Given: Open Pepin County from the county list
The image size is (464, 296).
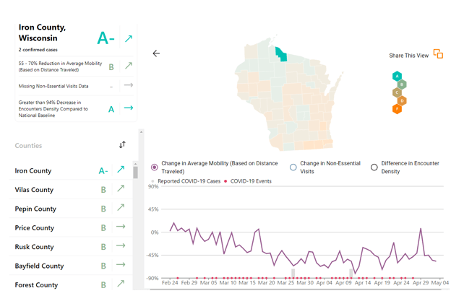Looking at the screenshot, I should (x=35, y=209).
